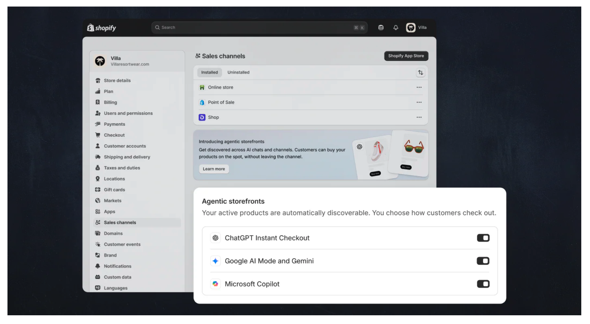
Task: Click the Checkout cart icon
Action: point(98,135)
